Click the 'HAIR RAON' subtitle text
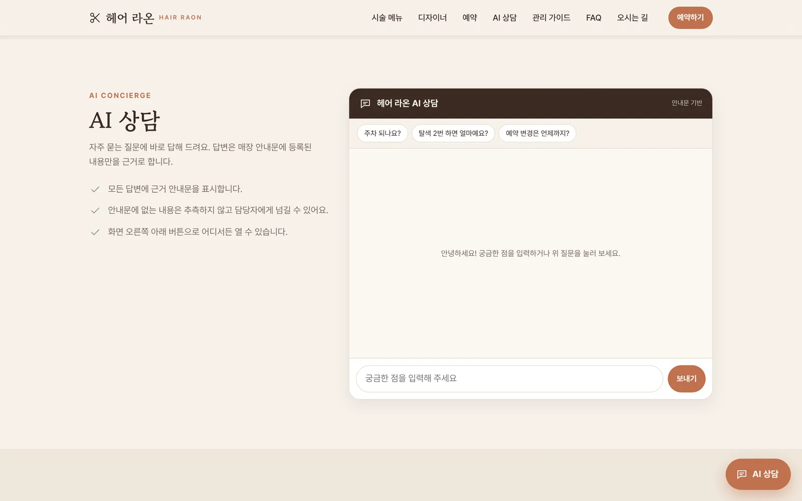 (x=180, y=18)
